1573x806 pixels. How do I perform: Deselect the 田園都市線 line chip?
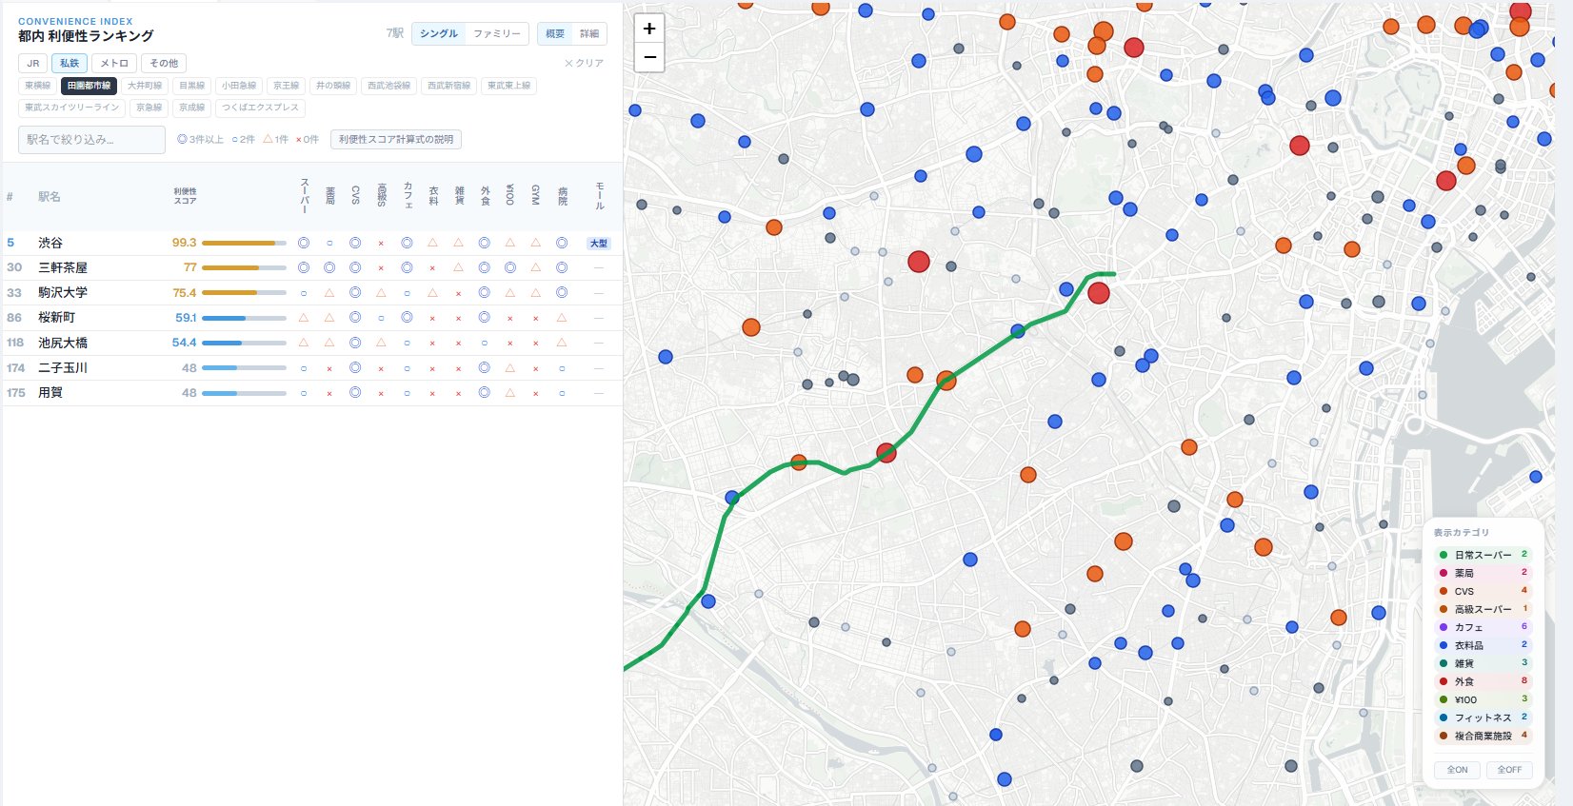pos(90,86)
